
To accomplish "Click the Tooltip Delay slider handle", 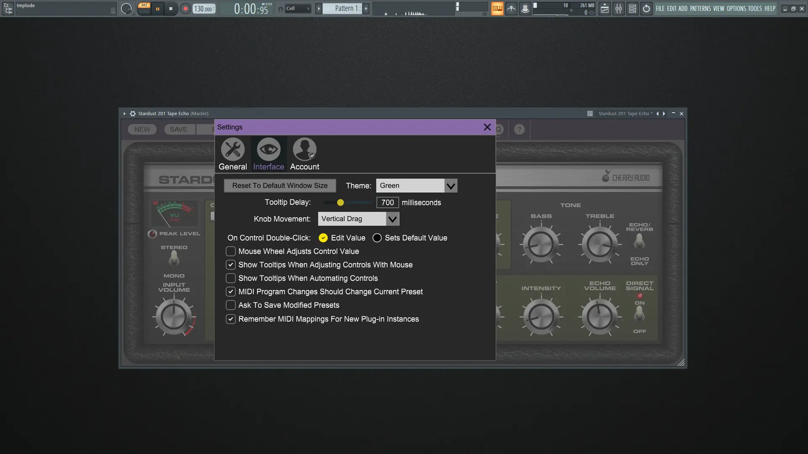I will (340, 203).
